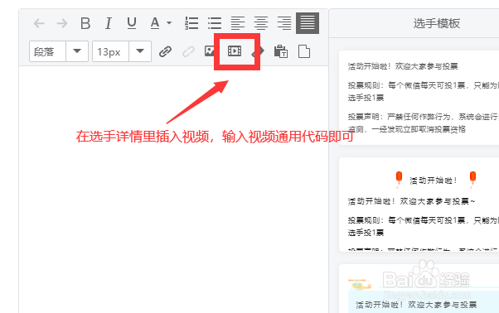
Task: Align text right
Action: coord(284,23)
